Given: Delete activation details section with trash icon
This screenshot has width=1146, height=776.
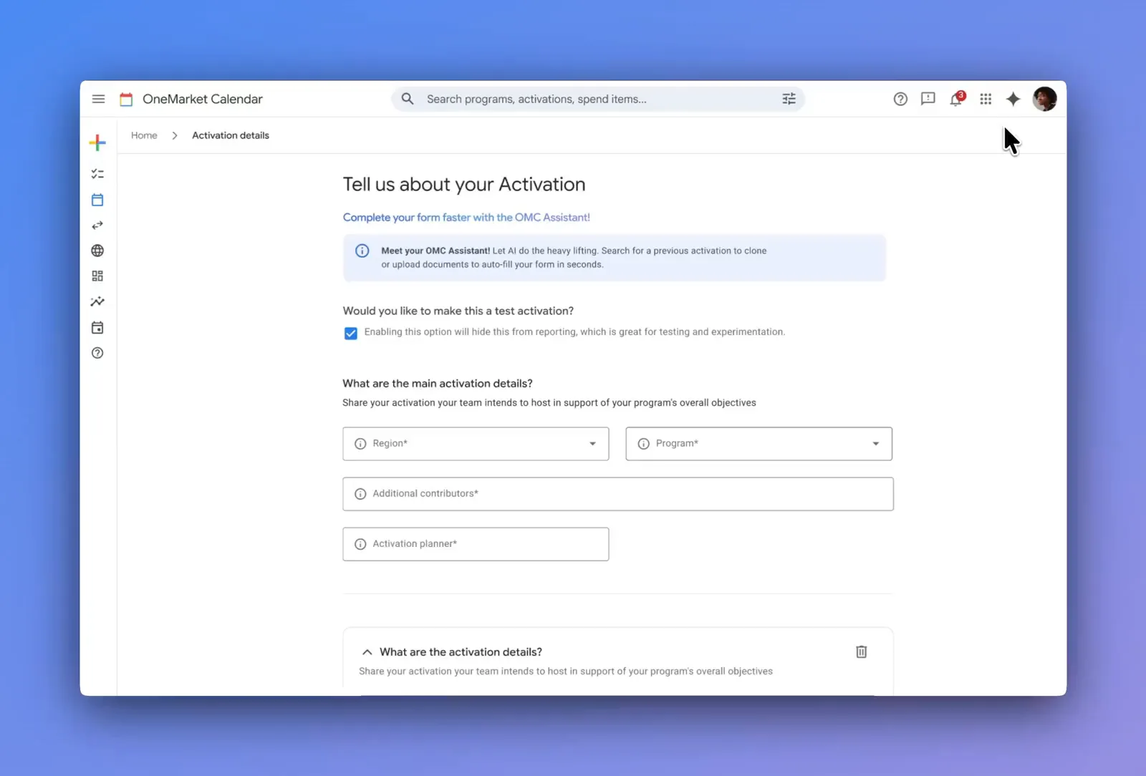Looking at the screenshot, I should click(x=862, y=651).
